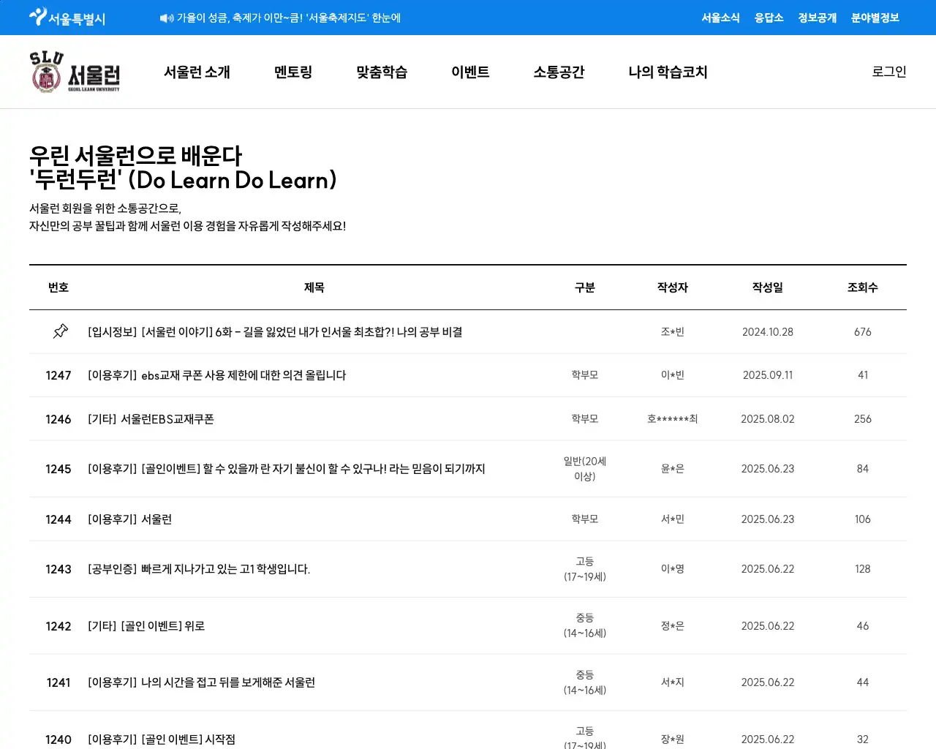
Task: Click author 조*빈 on pinned post
Action: tap(673, 332)
